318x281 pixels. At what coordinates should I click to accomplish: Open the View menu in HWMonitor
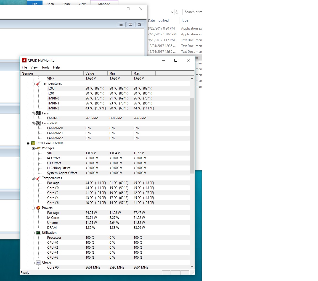[x=34, y=67]
